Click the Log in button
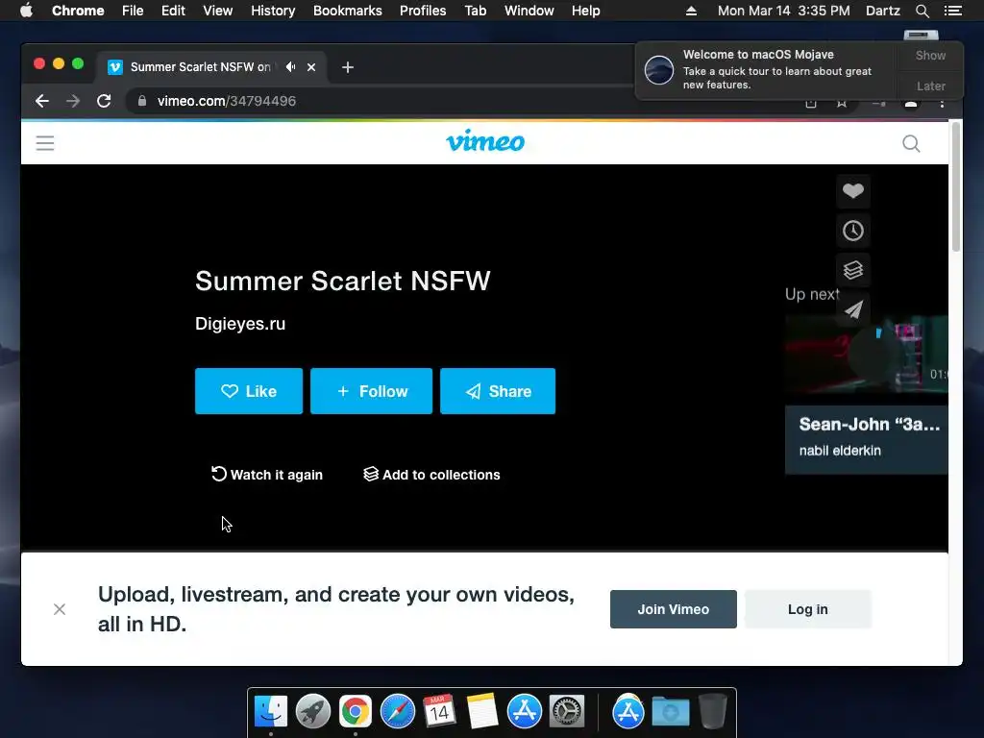Viewport: 984px width, 738px height. (x=807, y=609)
